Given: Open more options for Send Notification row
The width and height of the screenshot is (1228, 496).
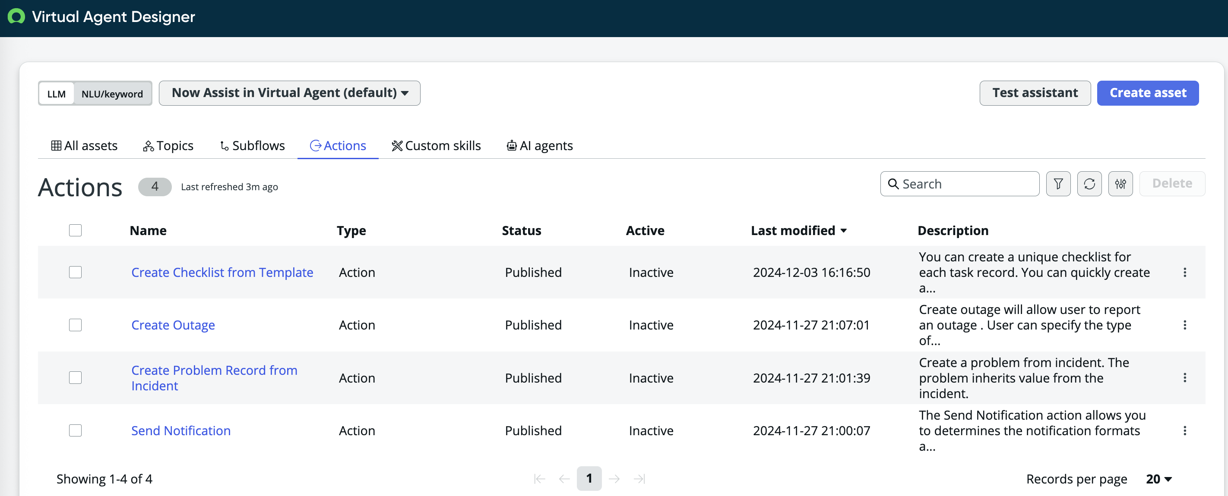Looking at the screenshot, I should pyautogui.click(x=1185, y=431).
